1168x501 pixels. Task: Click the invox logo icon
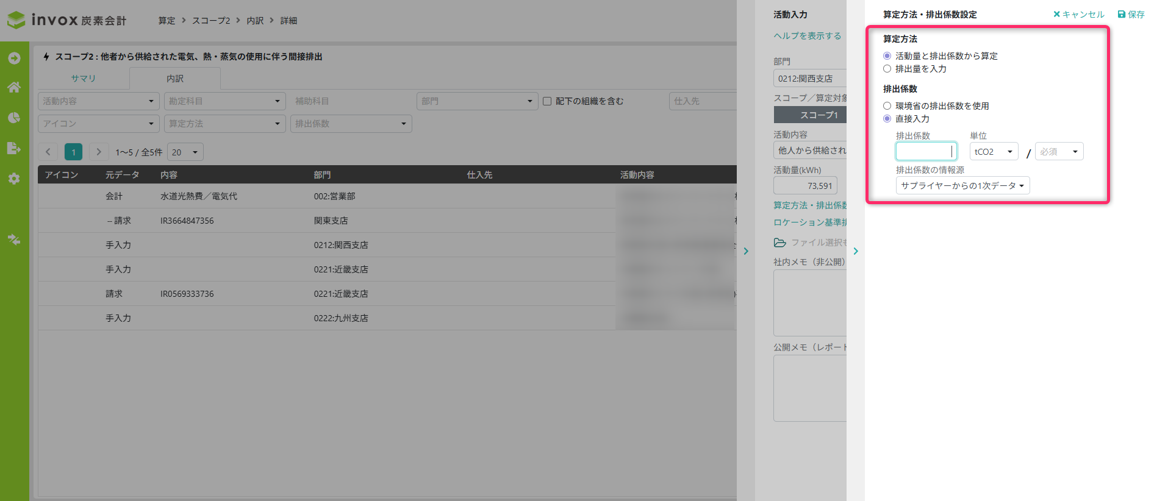click(16, 20)
